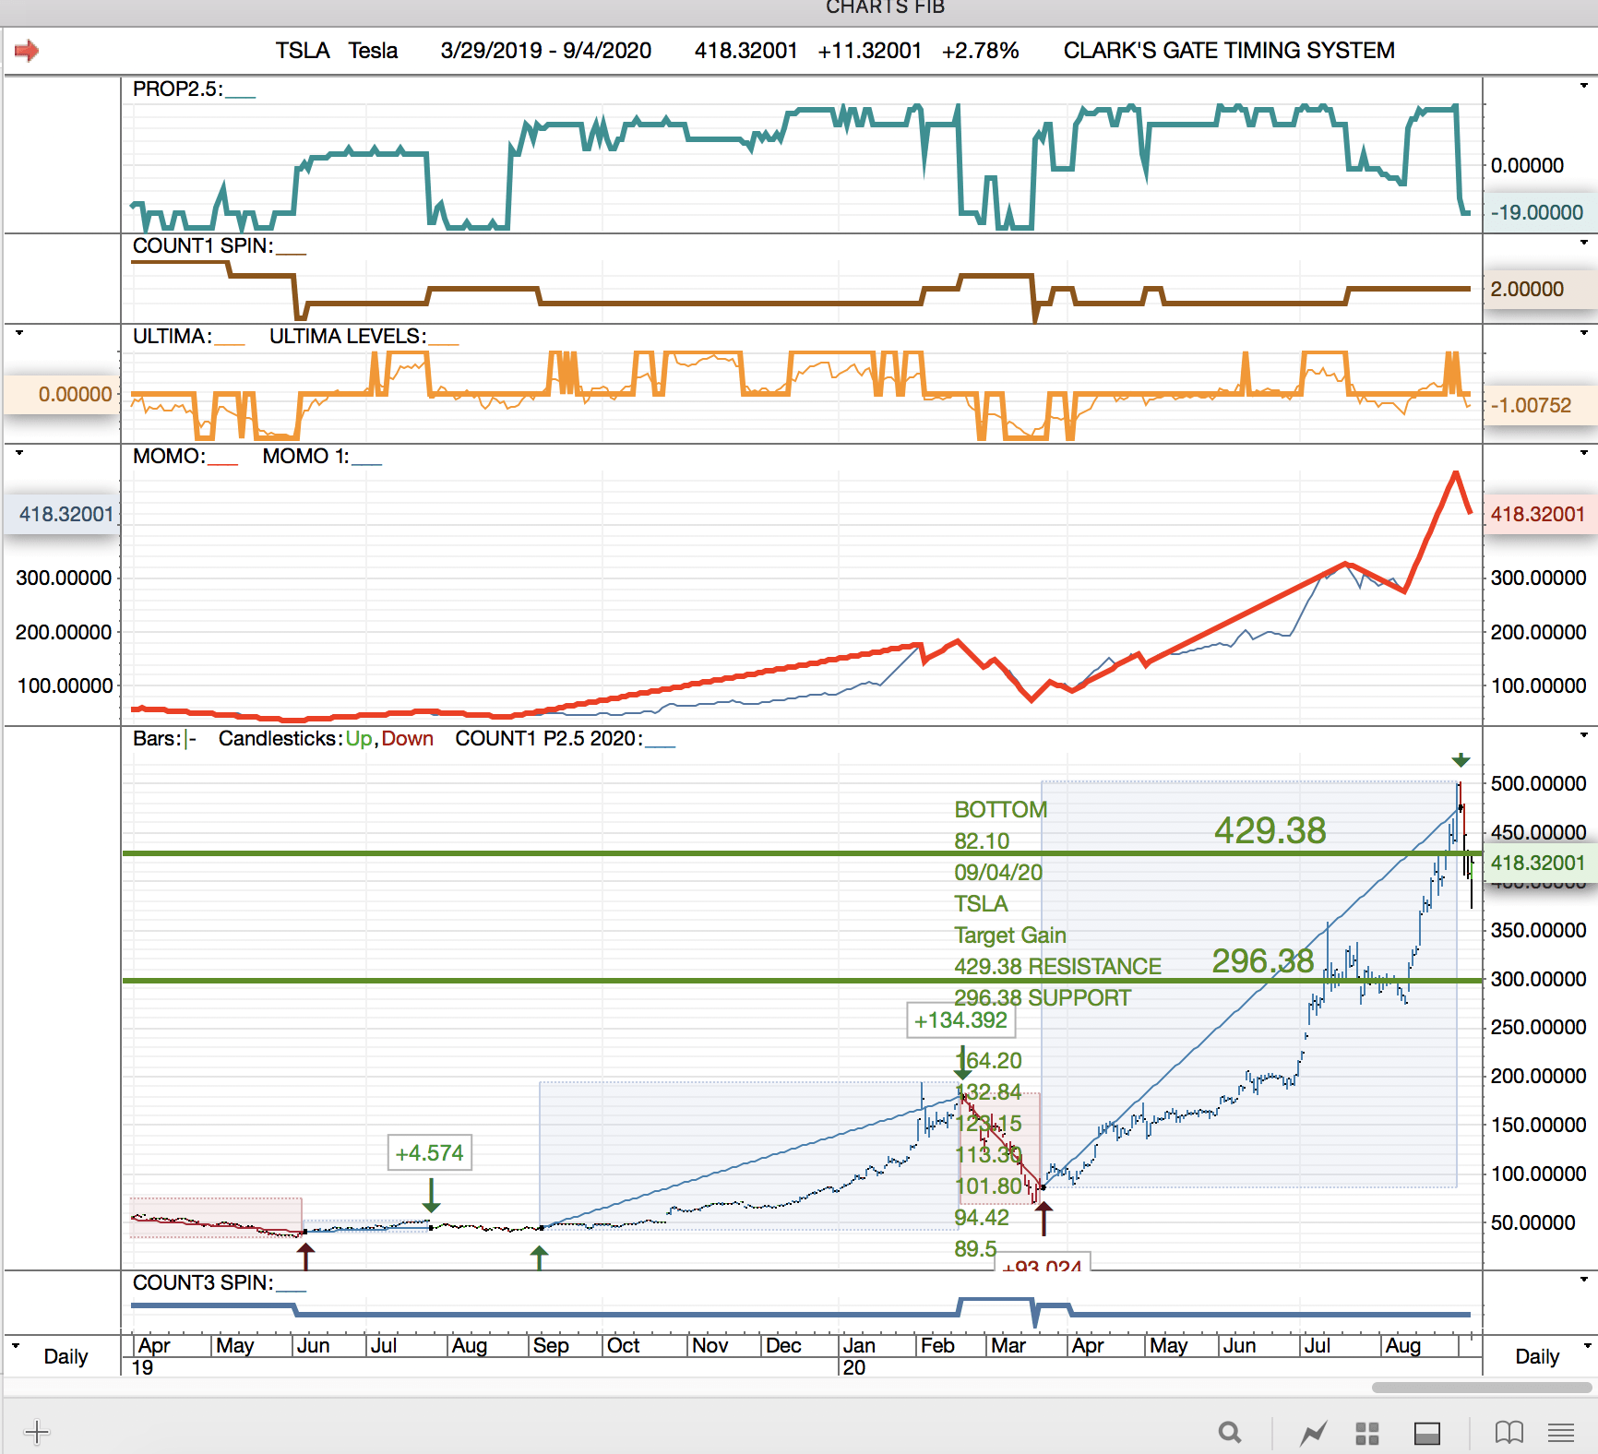1598x1454 pixels.
Task: Click the COUNT3 SPIN blue line swatch
Action: pos(291,1290)
